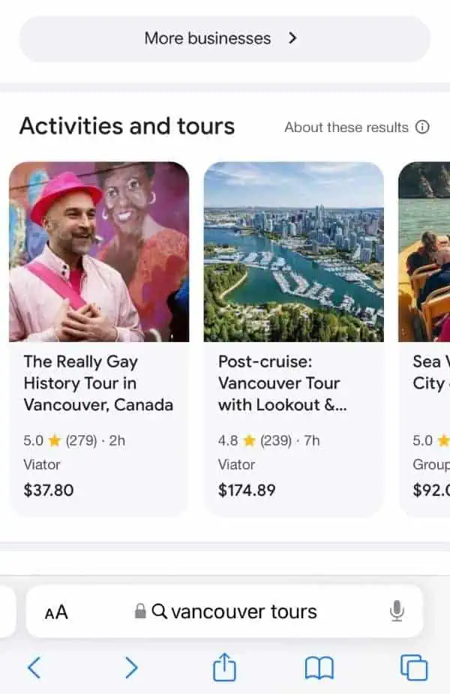This screenshot has width=450, height=694.
Task: Tap the Safari back arrow
Action: coord(34,667)
